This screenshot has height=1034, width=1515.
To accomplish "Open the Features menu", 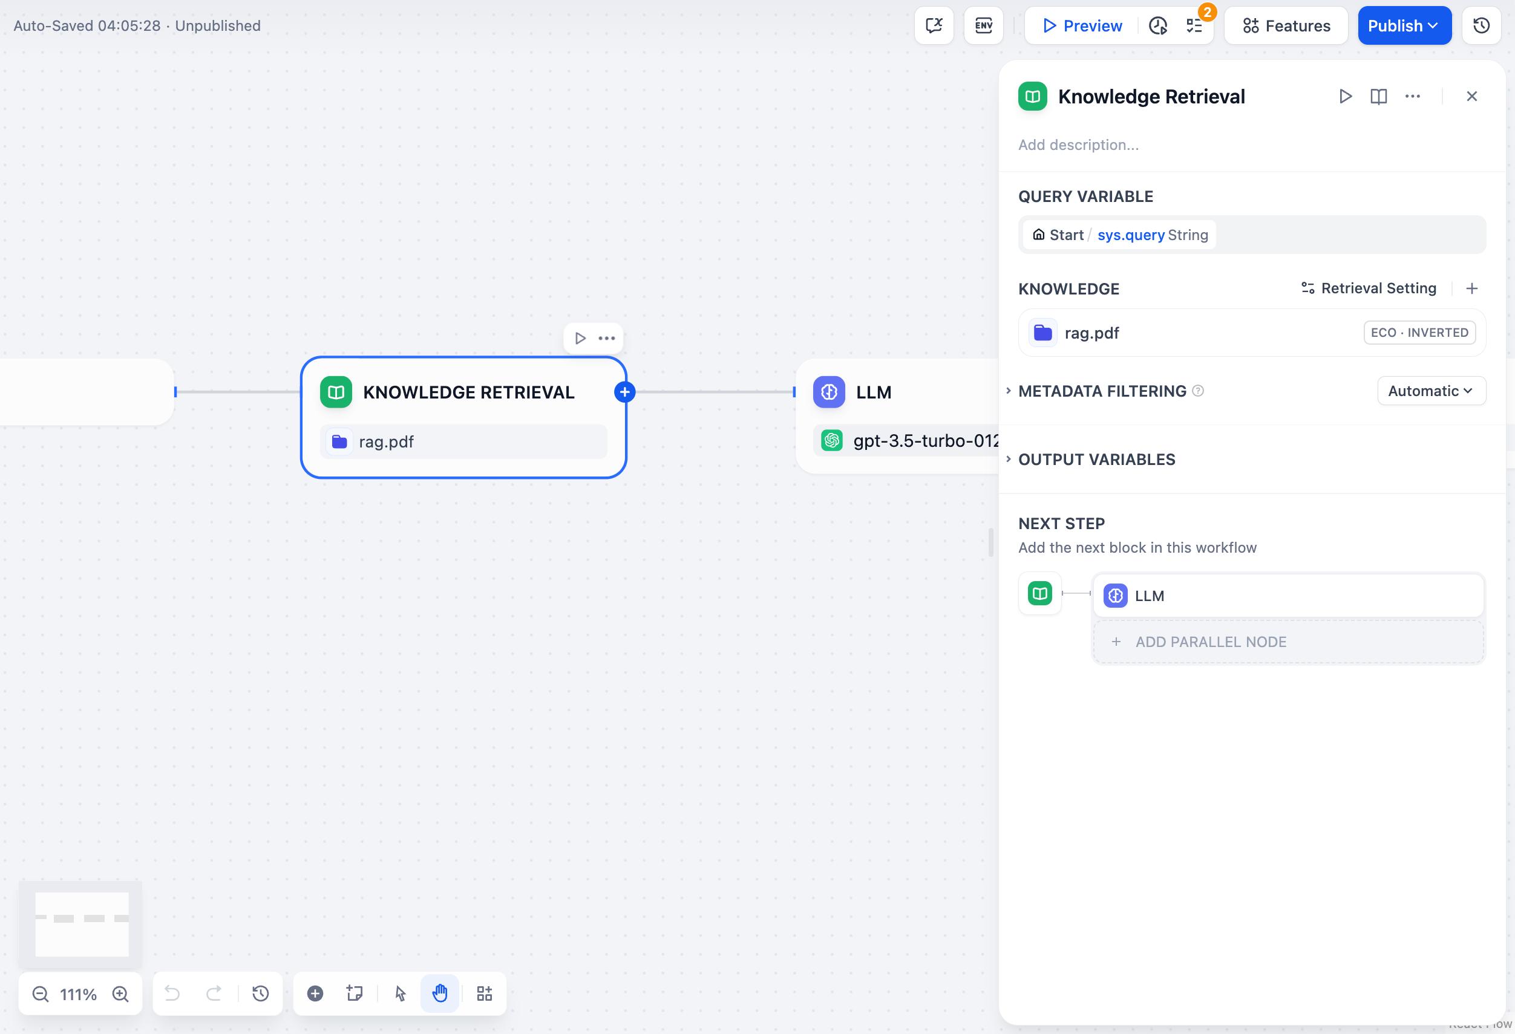I will pos(1286,25).
